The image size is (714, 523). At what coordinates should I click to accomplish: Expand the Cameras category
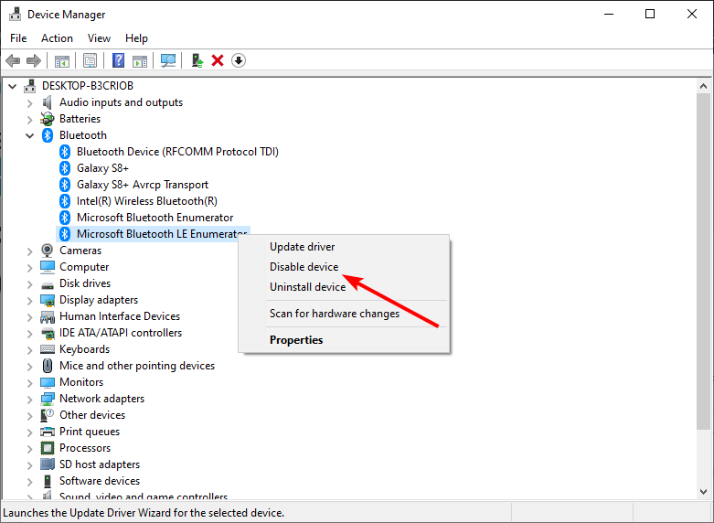[x=29, y=251]
